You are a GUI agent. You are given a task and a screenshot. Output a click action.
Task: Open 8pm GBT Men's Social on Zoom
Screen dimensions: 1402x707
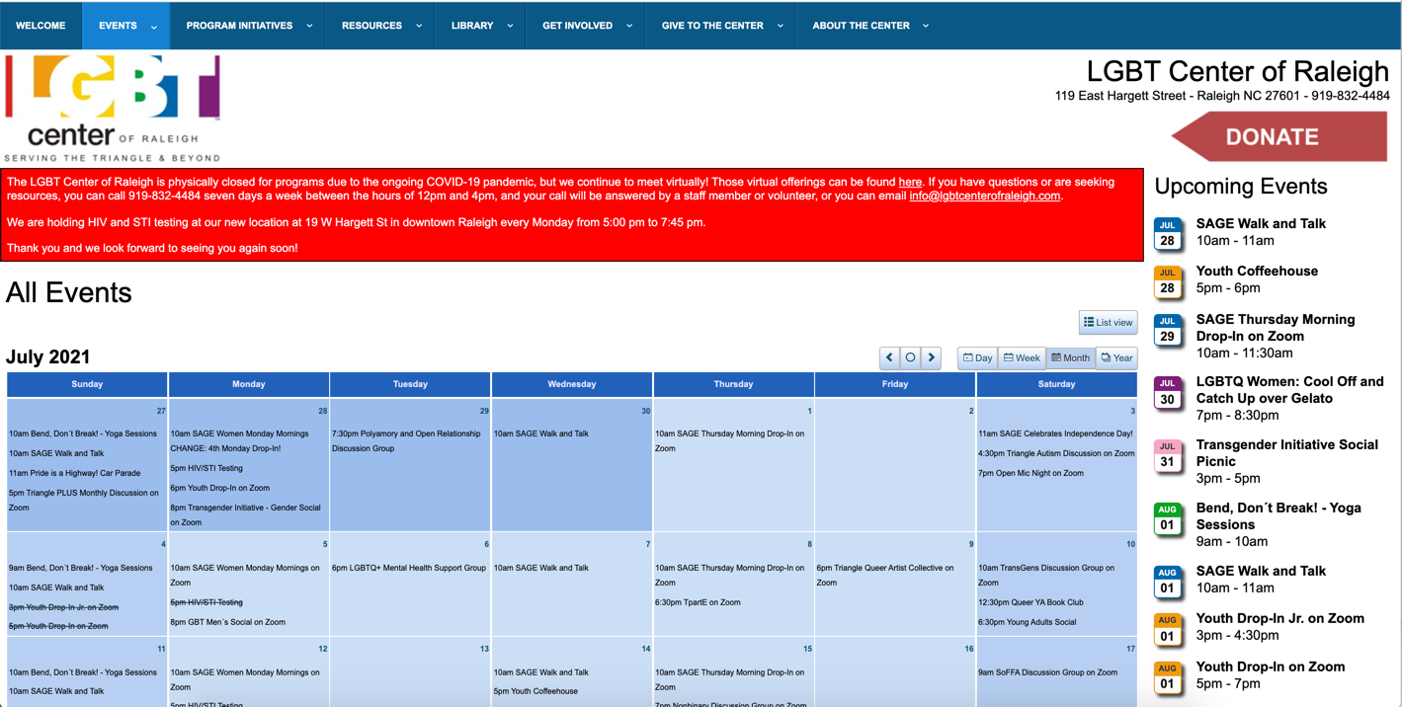[228, 622]
